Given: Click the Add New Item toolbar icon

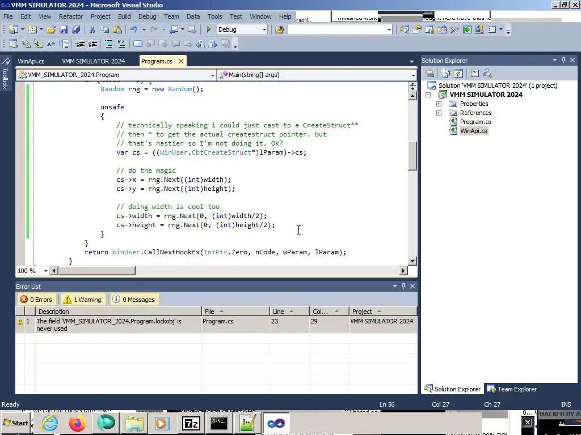Looking at the screenshot, I should pyautogui.click(x=32, y=29).
